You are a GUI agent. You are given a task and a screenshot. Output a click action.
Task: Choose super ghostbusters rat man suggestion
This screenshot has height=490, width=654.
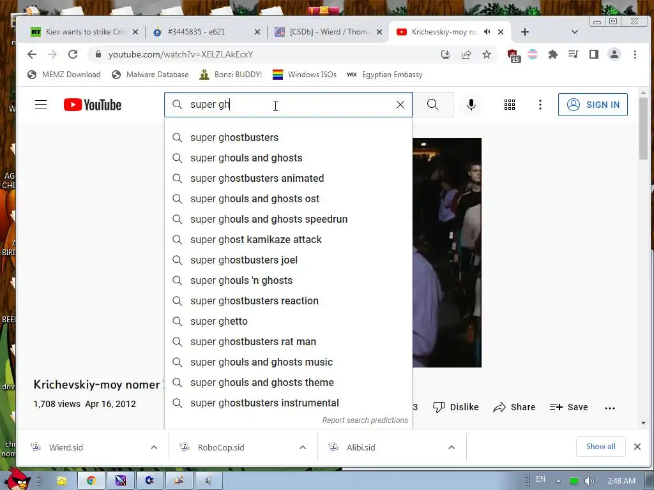pos(288,342)
